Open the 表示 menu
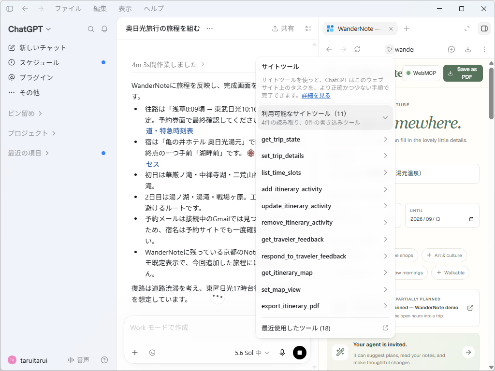The width and height of the screenshot is (495, 371). (125, 9)
